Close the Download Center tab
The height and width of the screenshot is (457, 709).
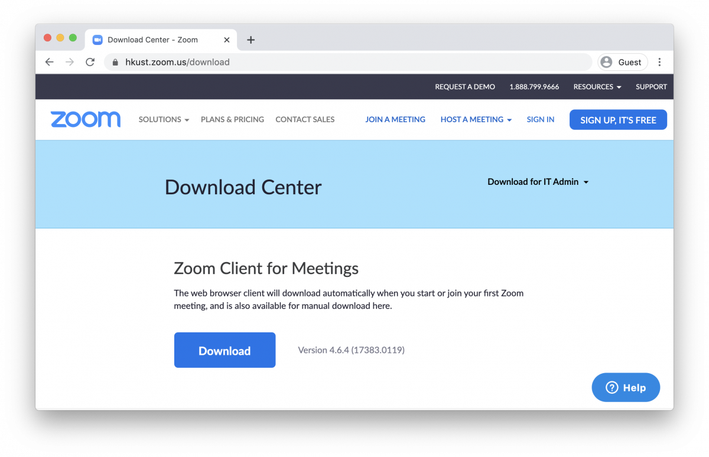227,40
